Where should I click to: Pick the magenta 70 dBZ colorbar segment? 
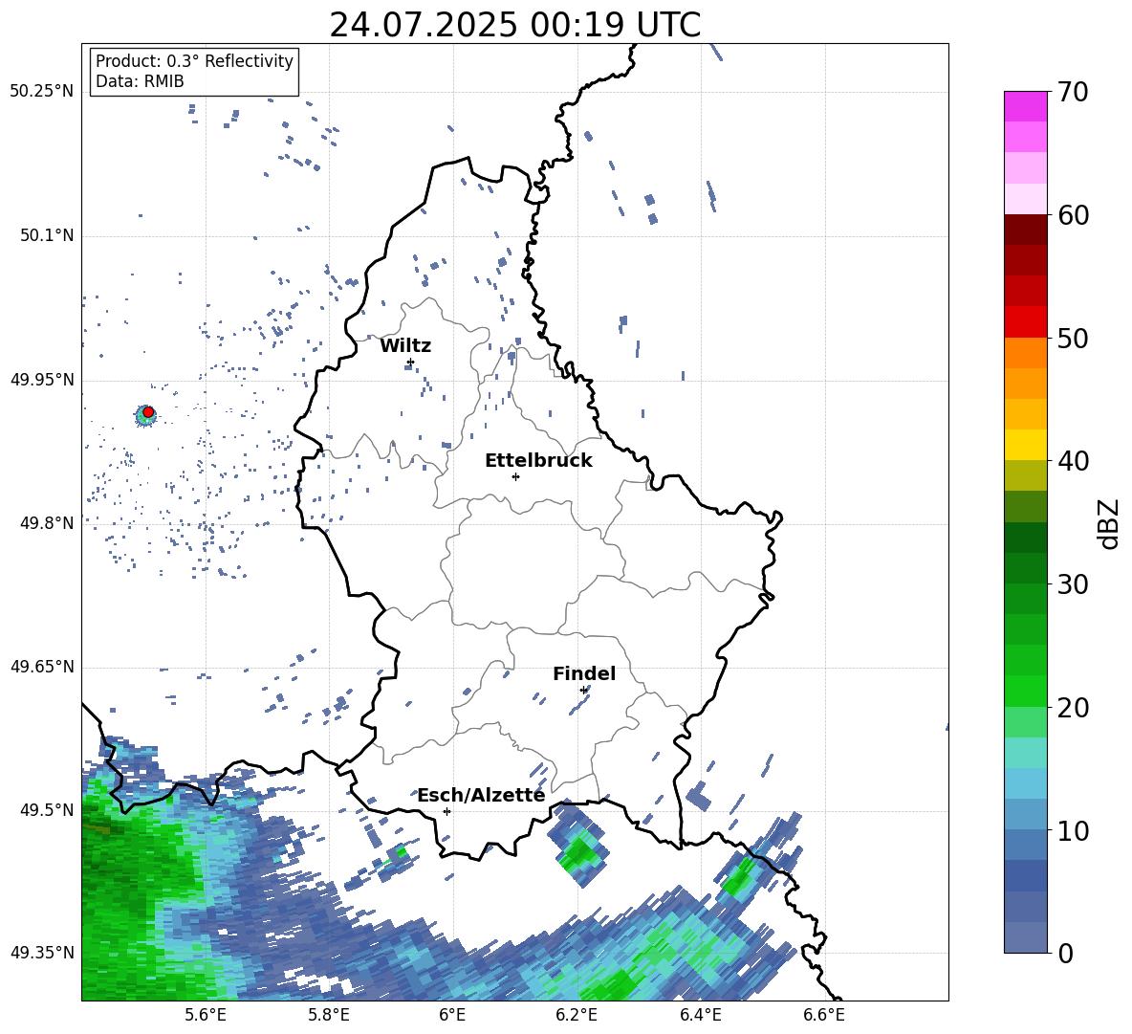point(1025,106)
